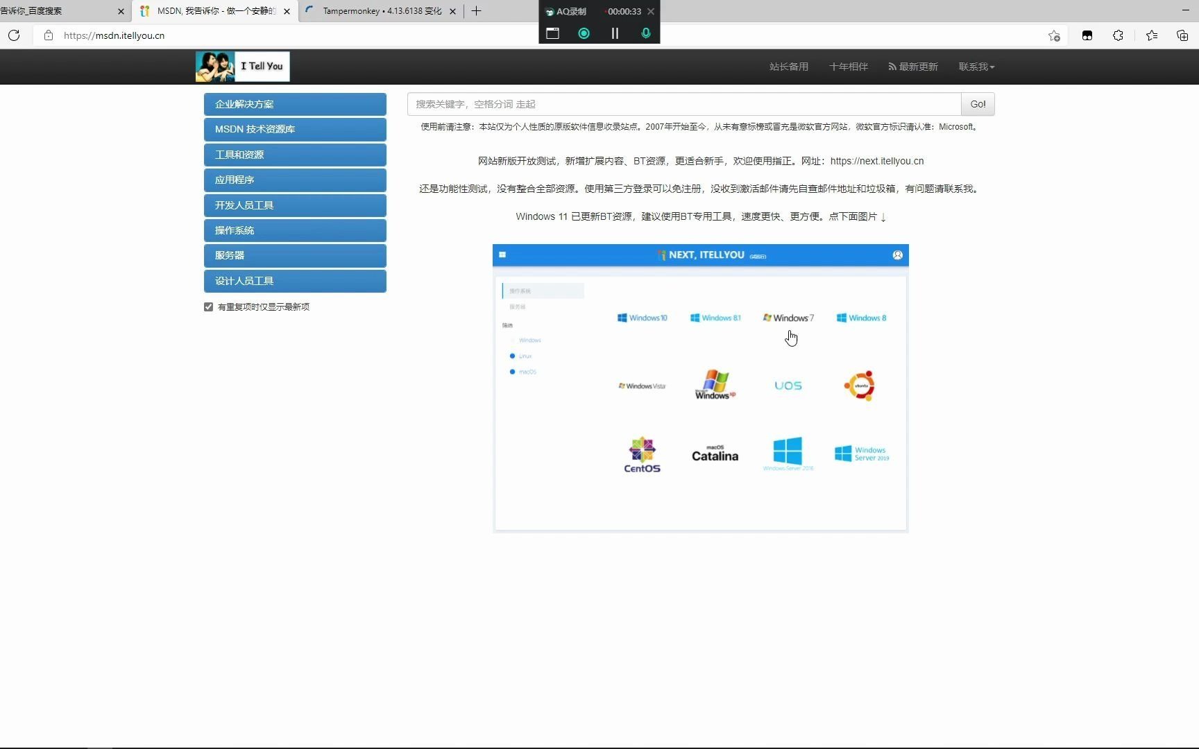Click the UOS logo in preview
This screenshot has height=749, width=1199.
click(x=788, y=386)
